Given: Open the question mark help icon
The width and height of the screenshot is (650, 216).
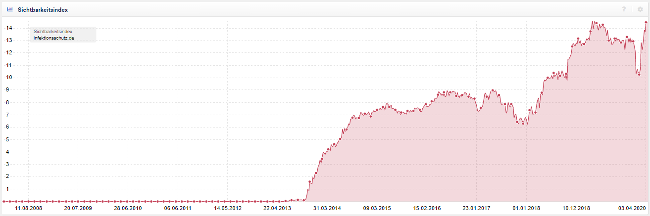Looking at the screenshot, I should pyautogui.click(x=624, y=9).
